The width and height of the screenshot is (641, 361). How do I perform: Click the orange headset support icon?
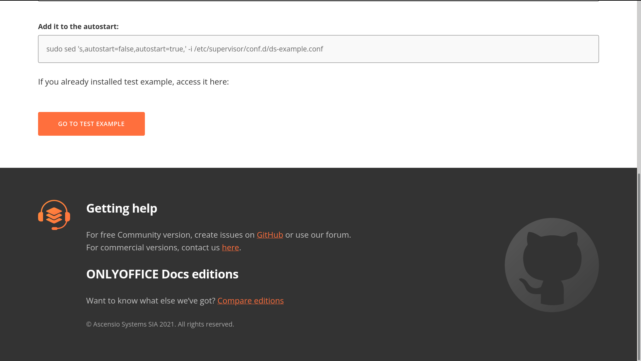coord(54,215)
